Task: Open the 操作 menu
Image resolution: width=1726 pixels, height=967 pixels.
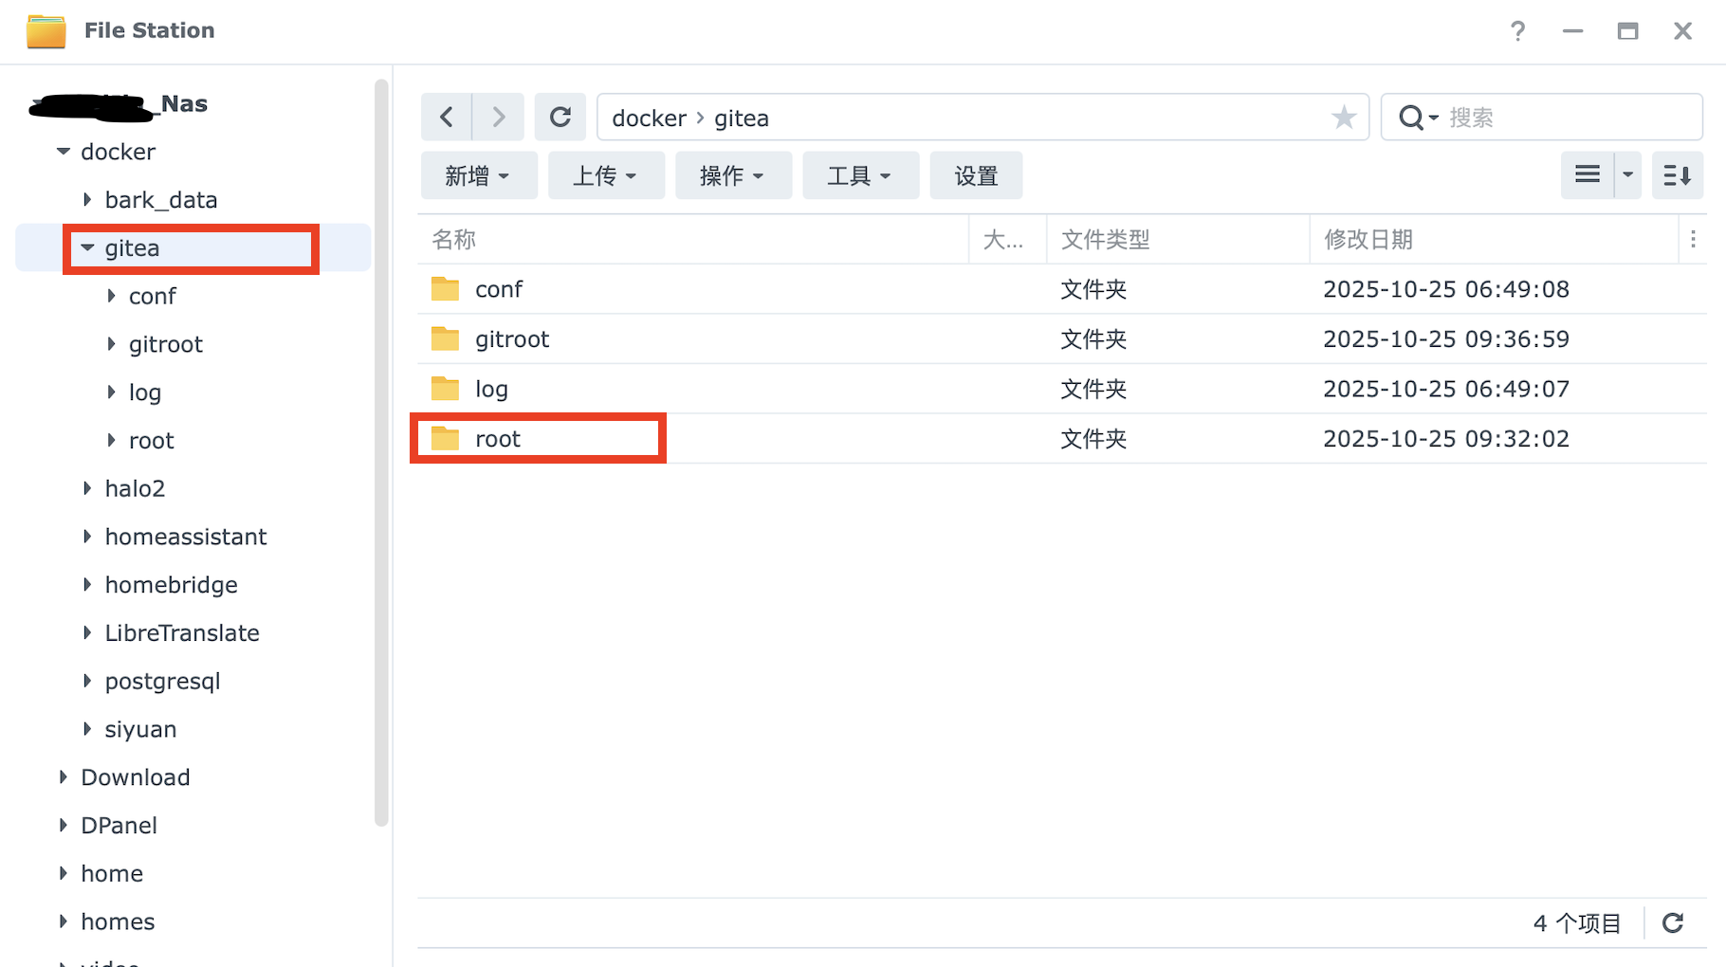Action: coord(732,176)
